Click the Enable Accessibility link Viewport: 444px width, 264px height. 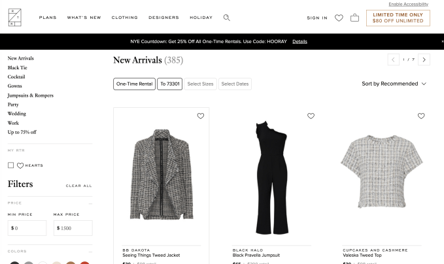point(408,4)
